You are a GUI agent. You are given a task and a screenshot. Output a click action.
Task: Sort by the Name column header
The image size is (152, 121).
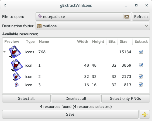pyautogui.click(x=56, y=41)
